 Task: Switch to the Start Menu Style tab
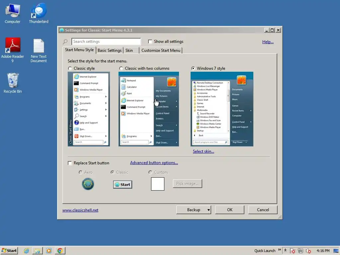pos(79,50)
